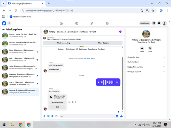Click the More Options button
The width and height of the screenshot is (171, 128).
point(103,43)
